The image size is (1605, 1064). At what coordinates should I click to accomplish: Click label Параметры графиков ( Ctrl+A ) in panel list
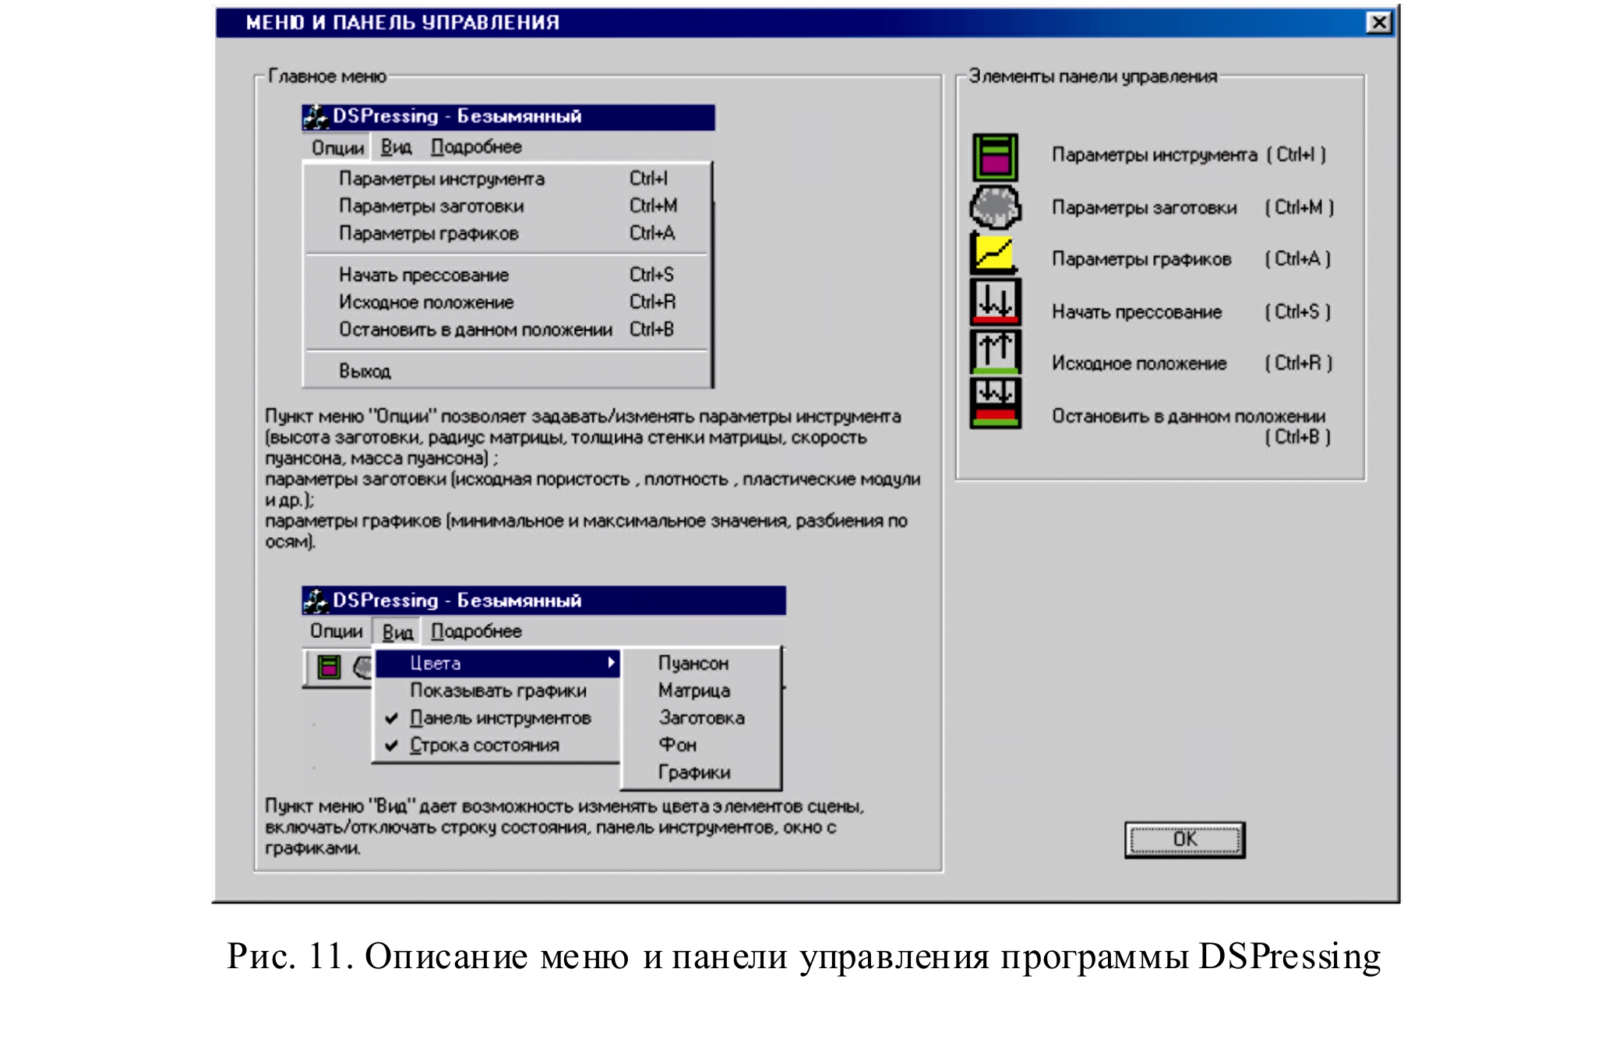(1191, 259)
